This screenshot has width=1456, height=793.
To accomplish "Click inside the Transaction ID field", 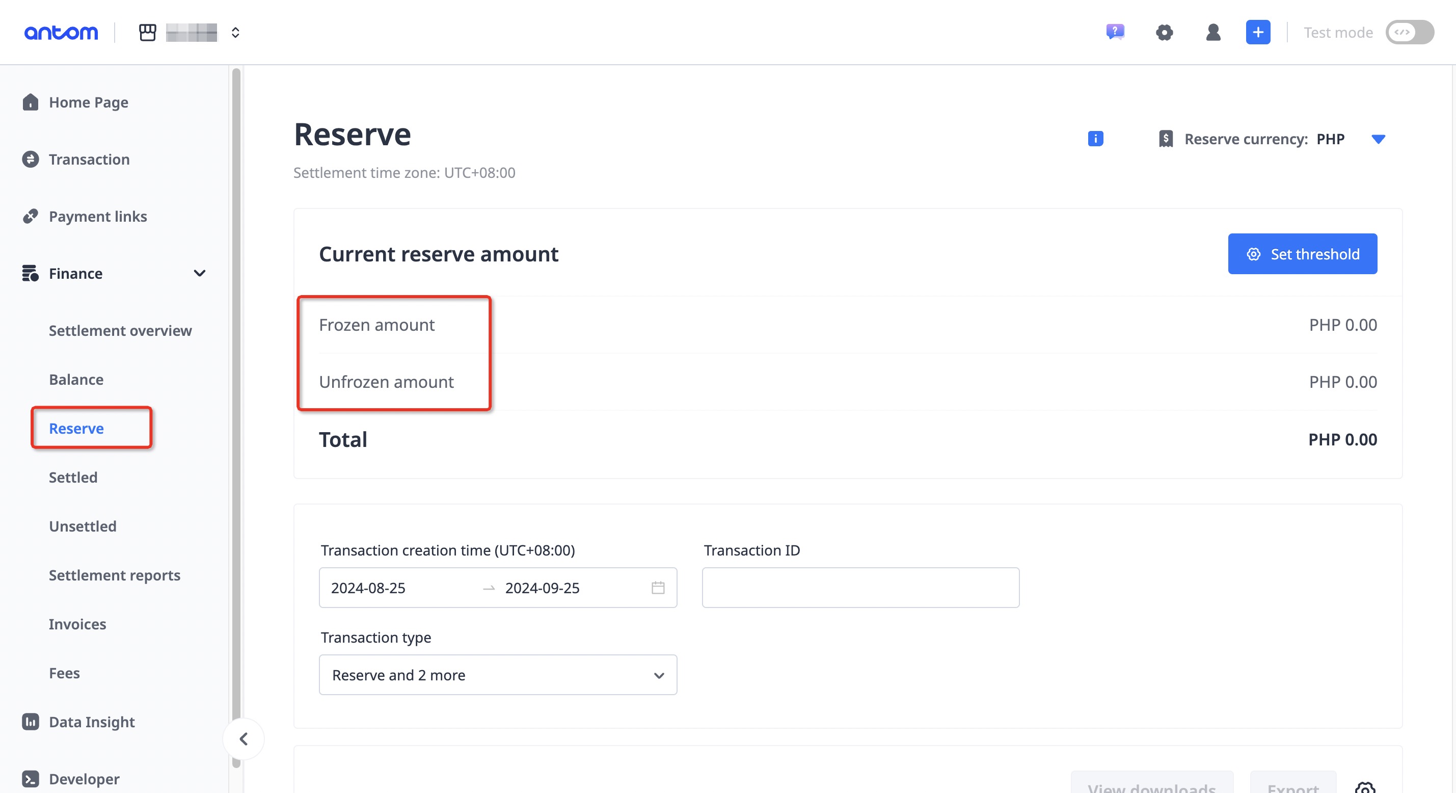I will [860, 588].
